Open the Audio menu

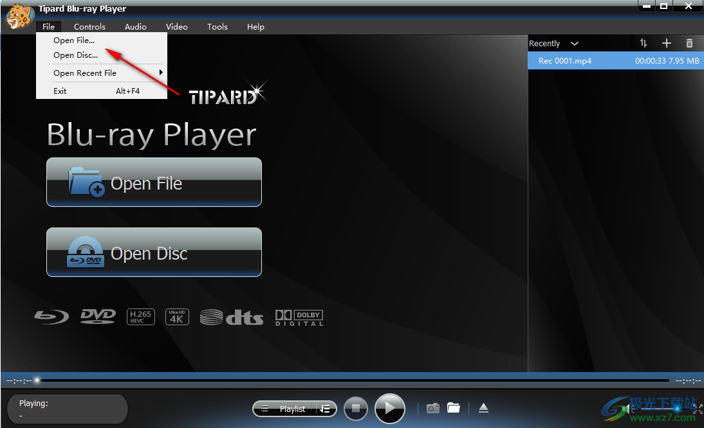(x=136, y=26)
